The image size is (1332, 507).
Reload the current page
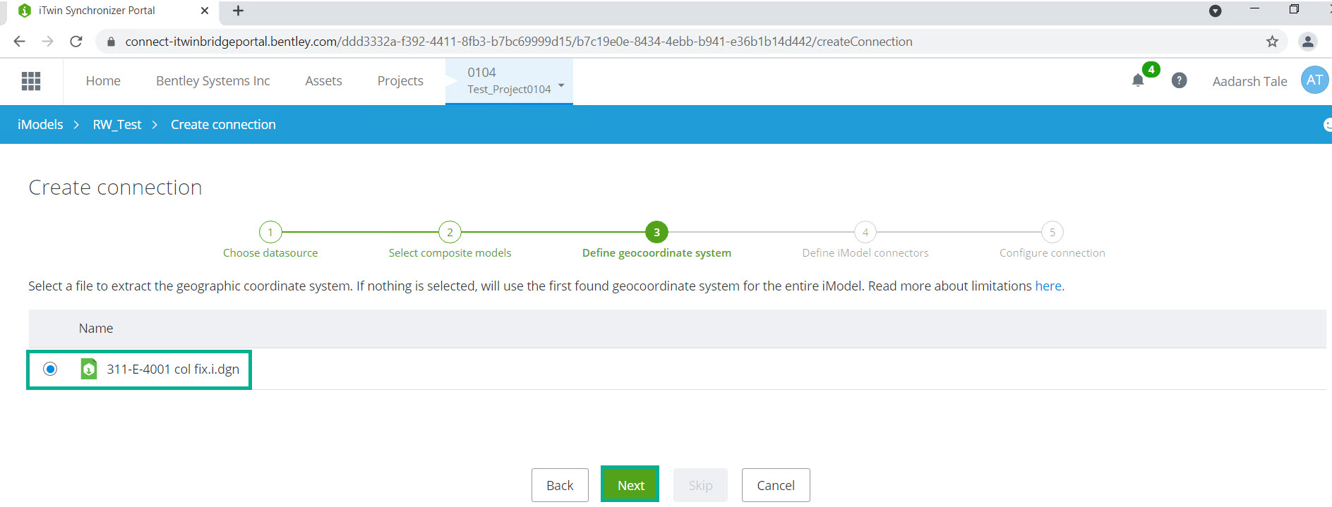[76, 42]
